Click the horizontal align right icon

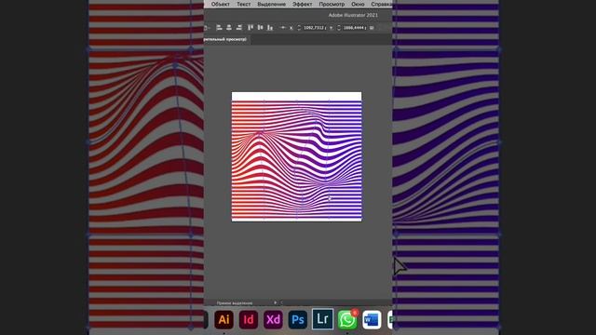pyautogui.click(x=239, y=27)
